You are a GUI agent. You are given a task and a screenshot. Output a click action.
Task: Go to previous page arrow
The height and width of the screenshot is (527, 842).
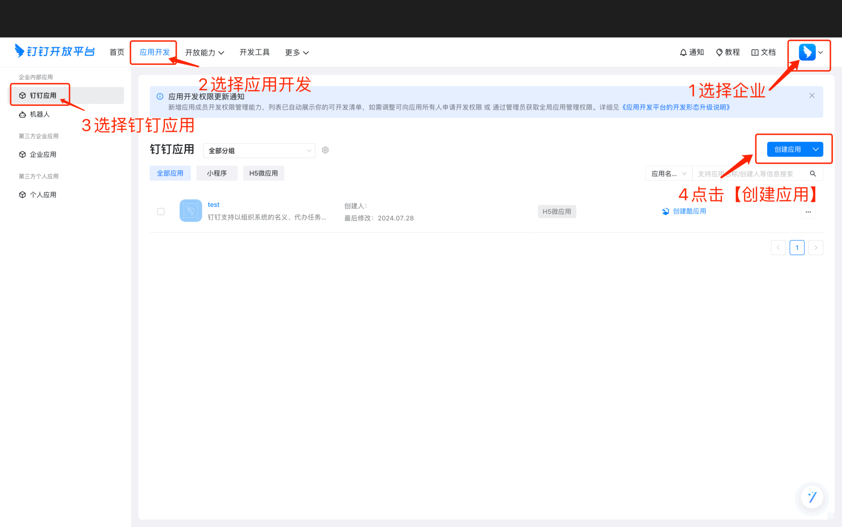tap(778, 248)
